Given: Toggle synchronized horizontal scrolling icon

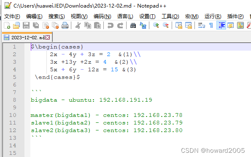Looking at the screenshot, I should [x=189, y=25].
